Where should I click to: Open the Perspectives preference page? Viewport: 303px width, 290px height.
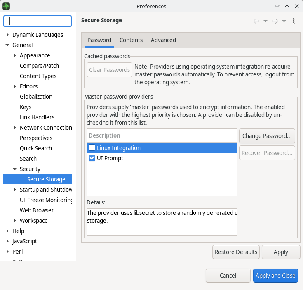(36, 138)
